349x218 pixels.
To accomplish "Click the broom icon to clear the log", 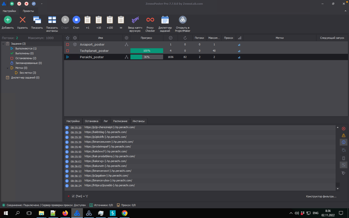I will point(343,173).
